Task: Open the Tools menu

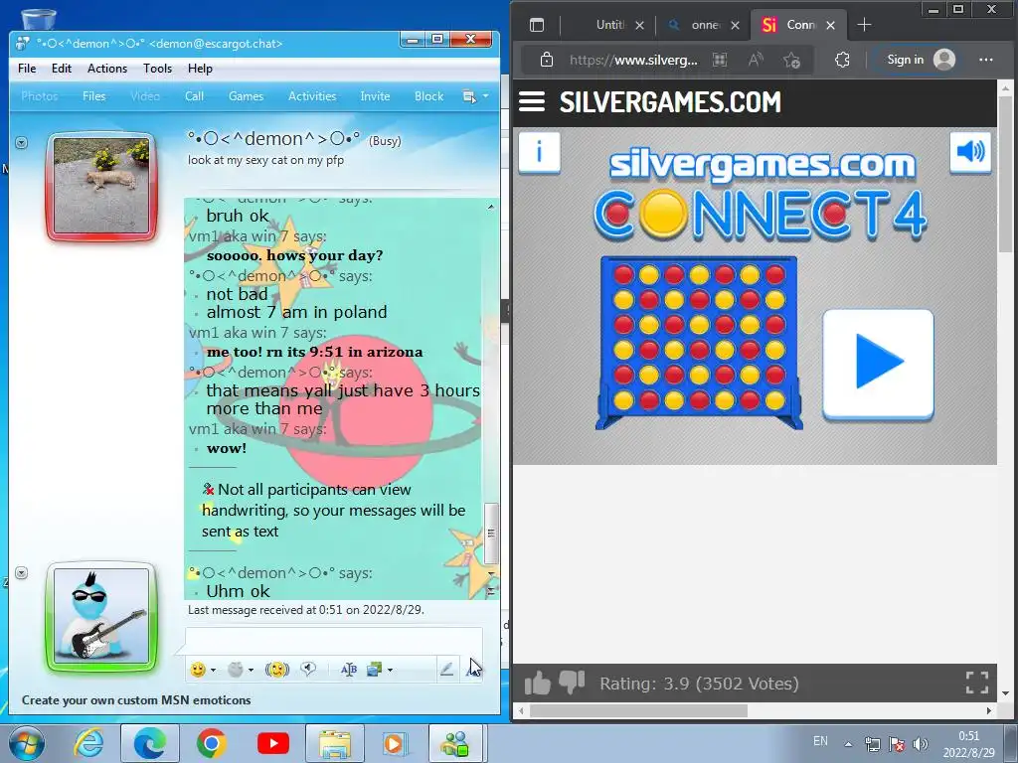Action: pos(158,69)
